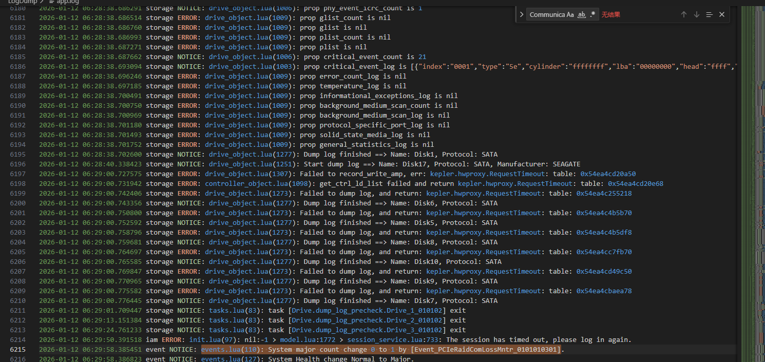Click the file icon beside app.log
The width and height of the screenshot is (765, 362).
[x=51, y=2]
